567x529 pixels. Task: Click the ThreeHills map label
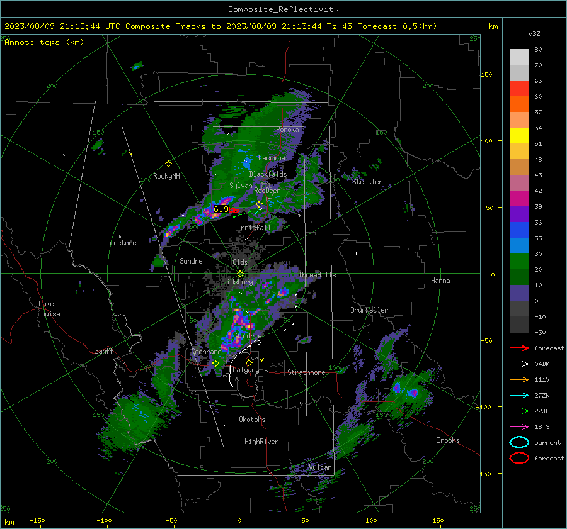[317, 275]
